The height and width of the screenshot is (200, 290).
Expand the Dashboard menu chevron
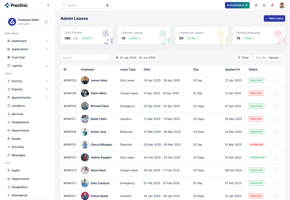[47, 41]
